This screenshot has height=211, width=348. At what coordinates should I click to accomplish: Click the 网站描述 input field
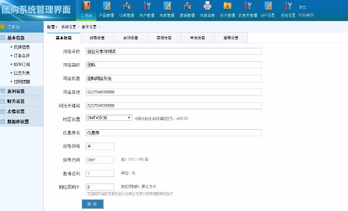click(174, 92)
